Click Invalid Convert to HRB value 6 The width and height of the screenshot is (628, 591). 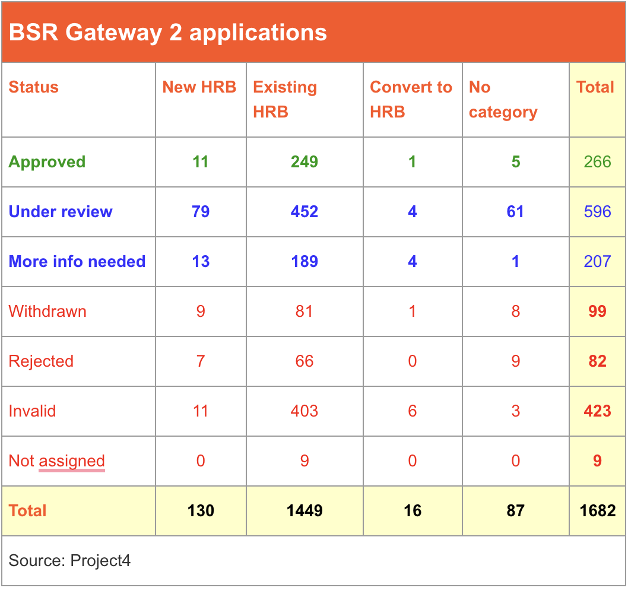(413, 411)
